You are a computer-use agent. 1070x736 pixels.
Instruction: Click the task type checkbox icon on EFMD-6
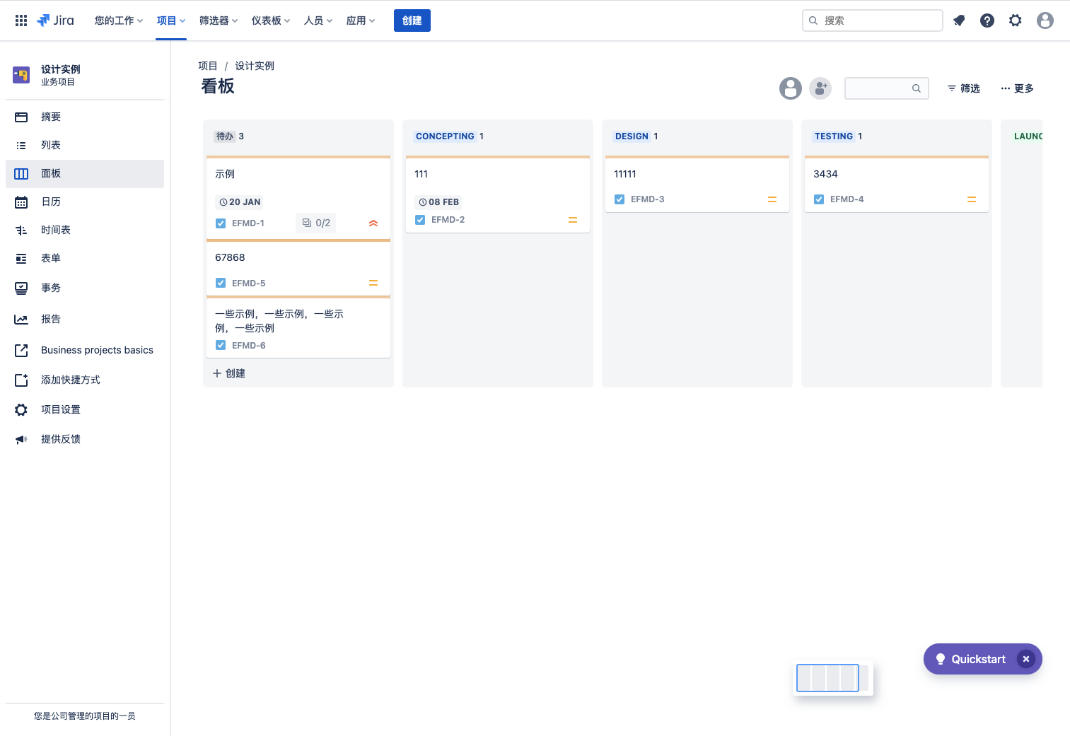(x=221, y=345)
